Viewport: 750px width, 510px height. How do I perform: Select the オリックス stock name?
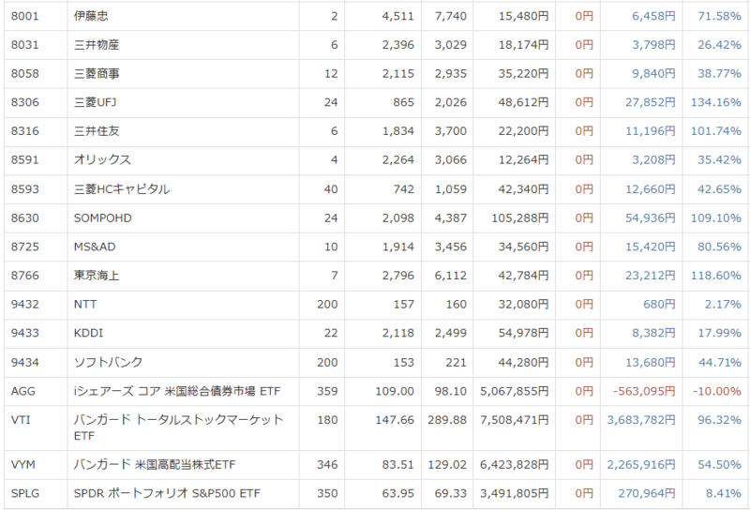coord(102,159)
